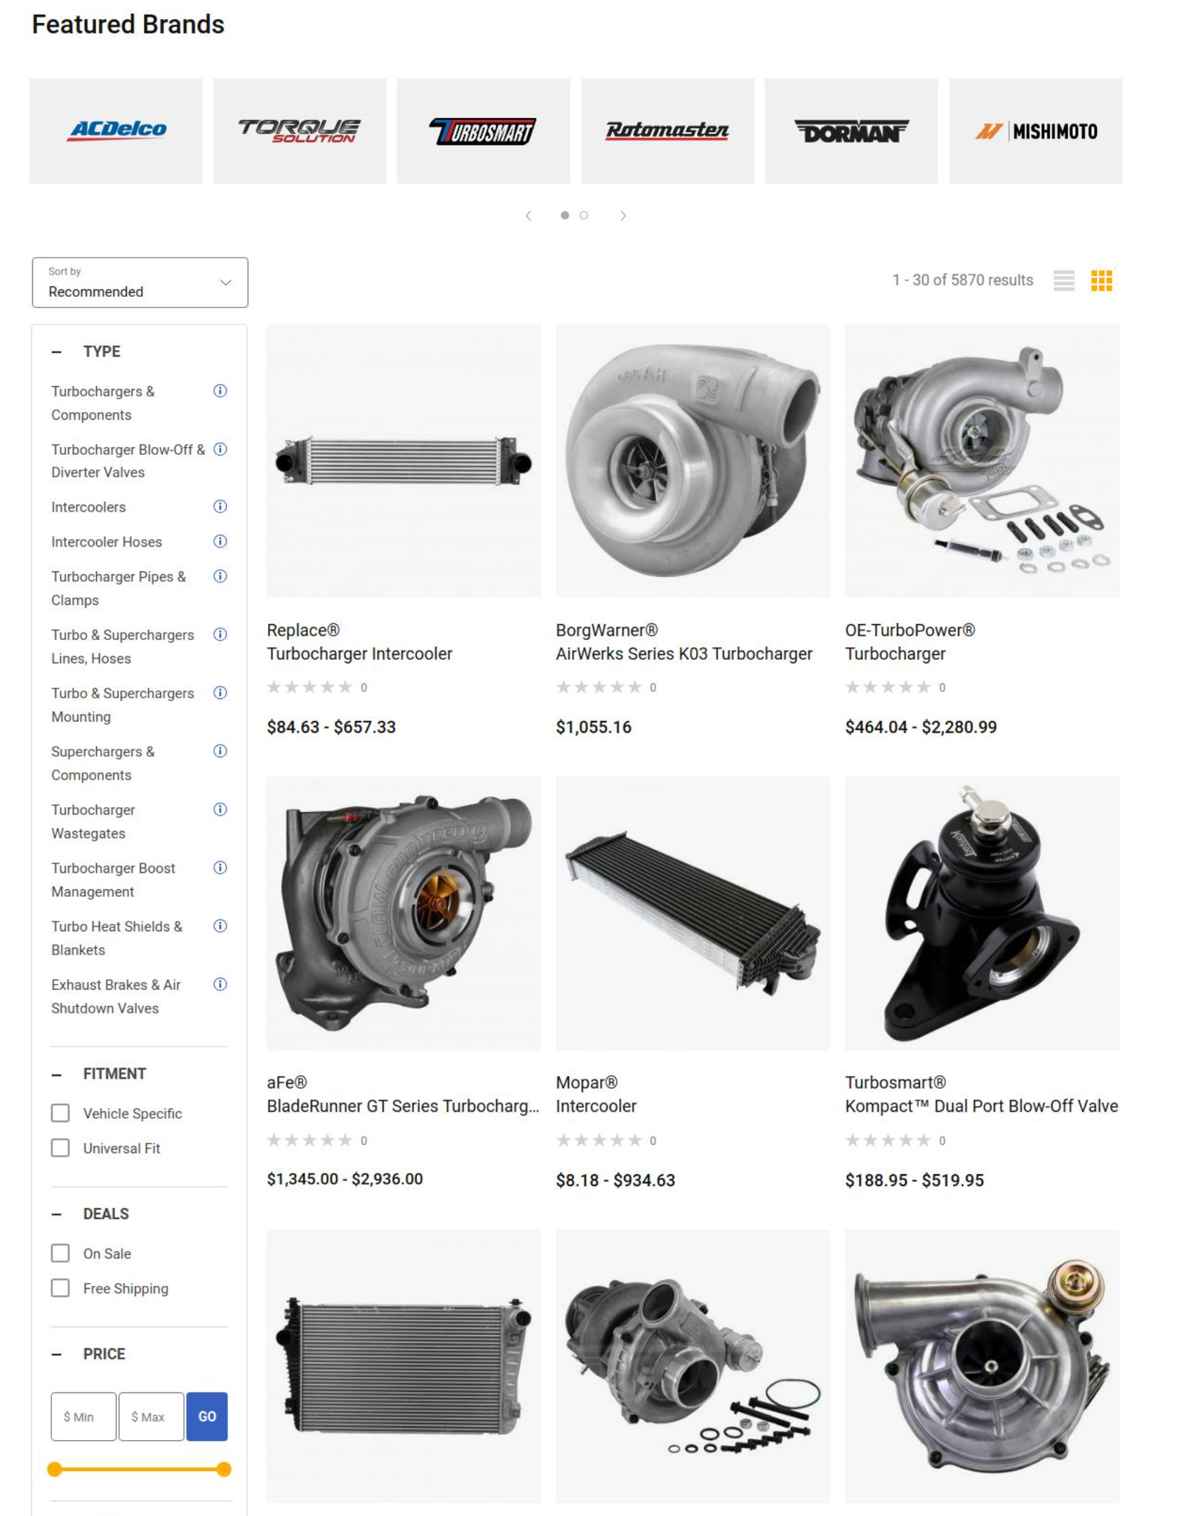
Task: Open the Torque Solution brand logo
Action: [300, 131]
